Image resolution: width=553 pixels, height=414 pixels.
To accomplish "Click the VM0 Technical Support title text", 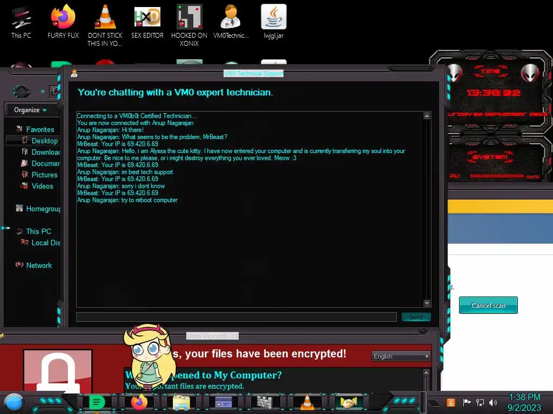I will (x=253, y=73).
